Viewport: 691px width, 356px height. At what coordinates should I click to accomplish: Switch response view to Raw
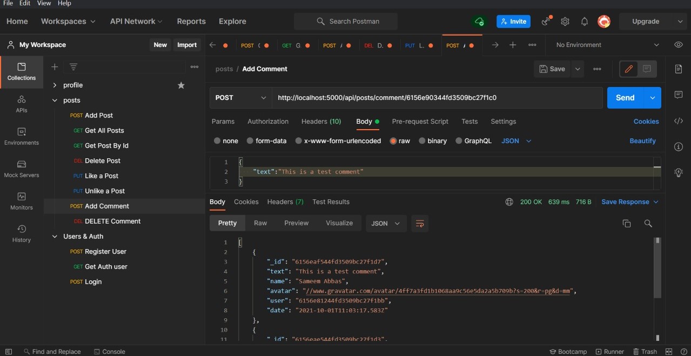(260, 223)
